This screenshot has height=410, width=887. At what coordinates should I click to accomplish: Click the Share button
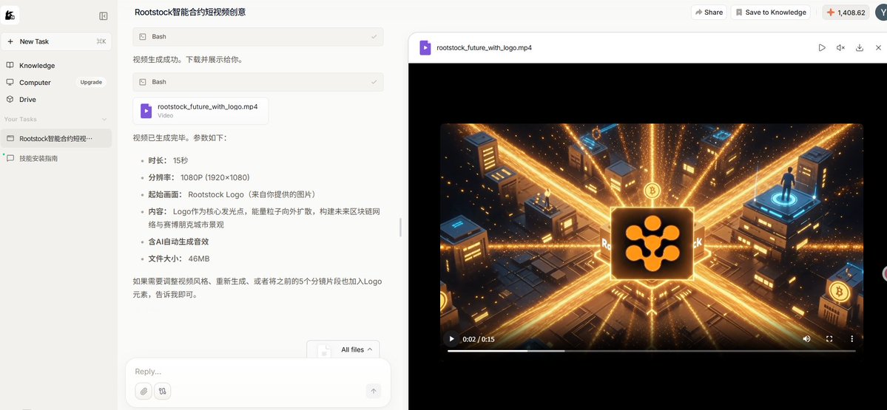pyautogui.click(x=709, y=12)
